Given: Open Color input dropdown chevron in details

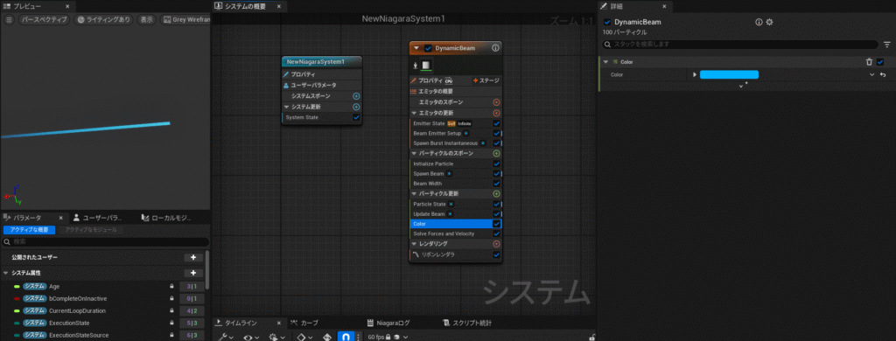Looking at the screenshot, I should [x=872, y=75].
